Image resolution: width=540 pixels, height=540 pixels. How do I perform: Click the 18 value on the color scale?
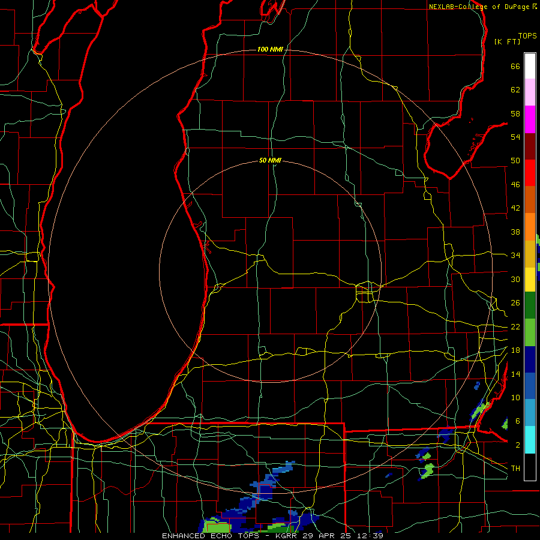pyautogui.click(x=515, y=350)
